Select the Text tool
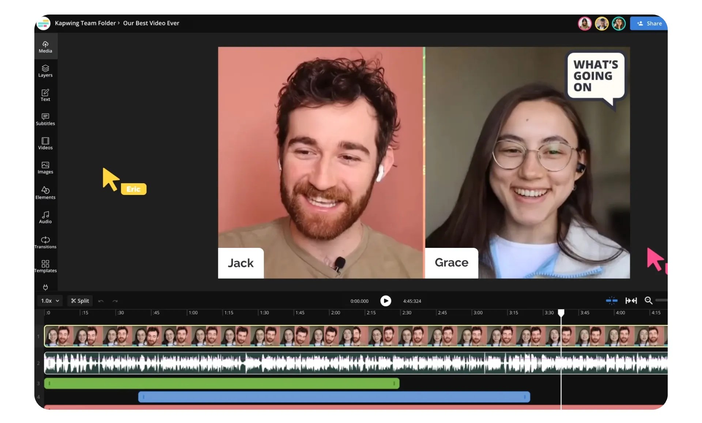 pos(45,95)
